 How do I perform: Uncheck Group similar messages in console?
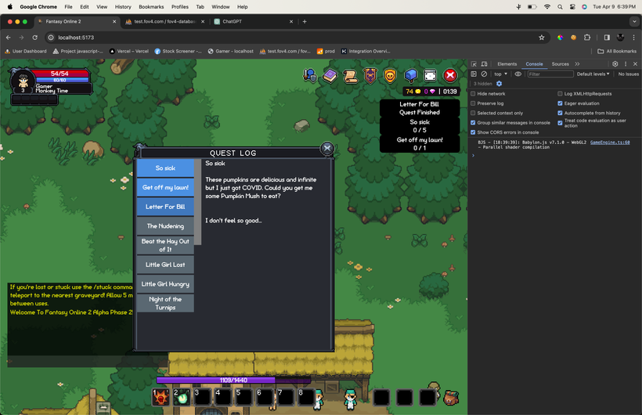coord(474,122)
